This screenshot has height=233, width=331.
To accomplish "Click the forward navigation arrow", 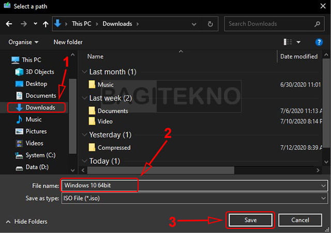I will 24,24.
